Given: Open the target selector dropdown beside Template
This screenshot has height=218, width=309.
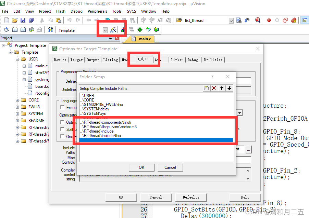Looking at the screenshot, I should pyautogui.click(x=105, y=30).
